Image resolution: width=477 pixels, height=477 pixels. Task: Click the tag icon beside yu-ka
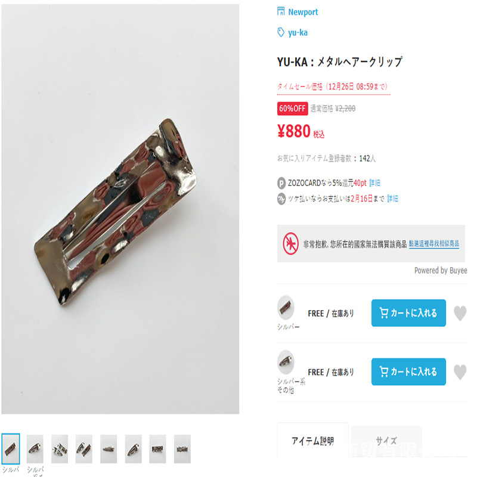point(281,32)
